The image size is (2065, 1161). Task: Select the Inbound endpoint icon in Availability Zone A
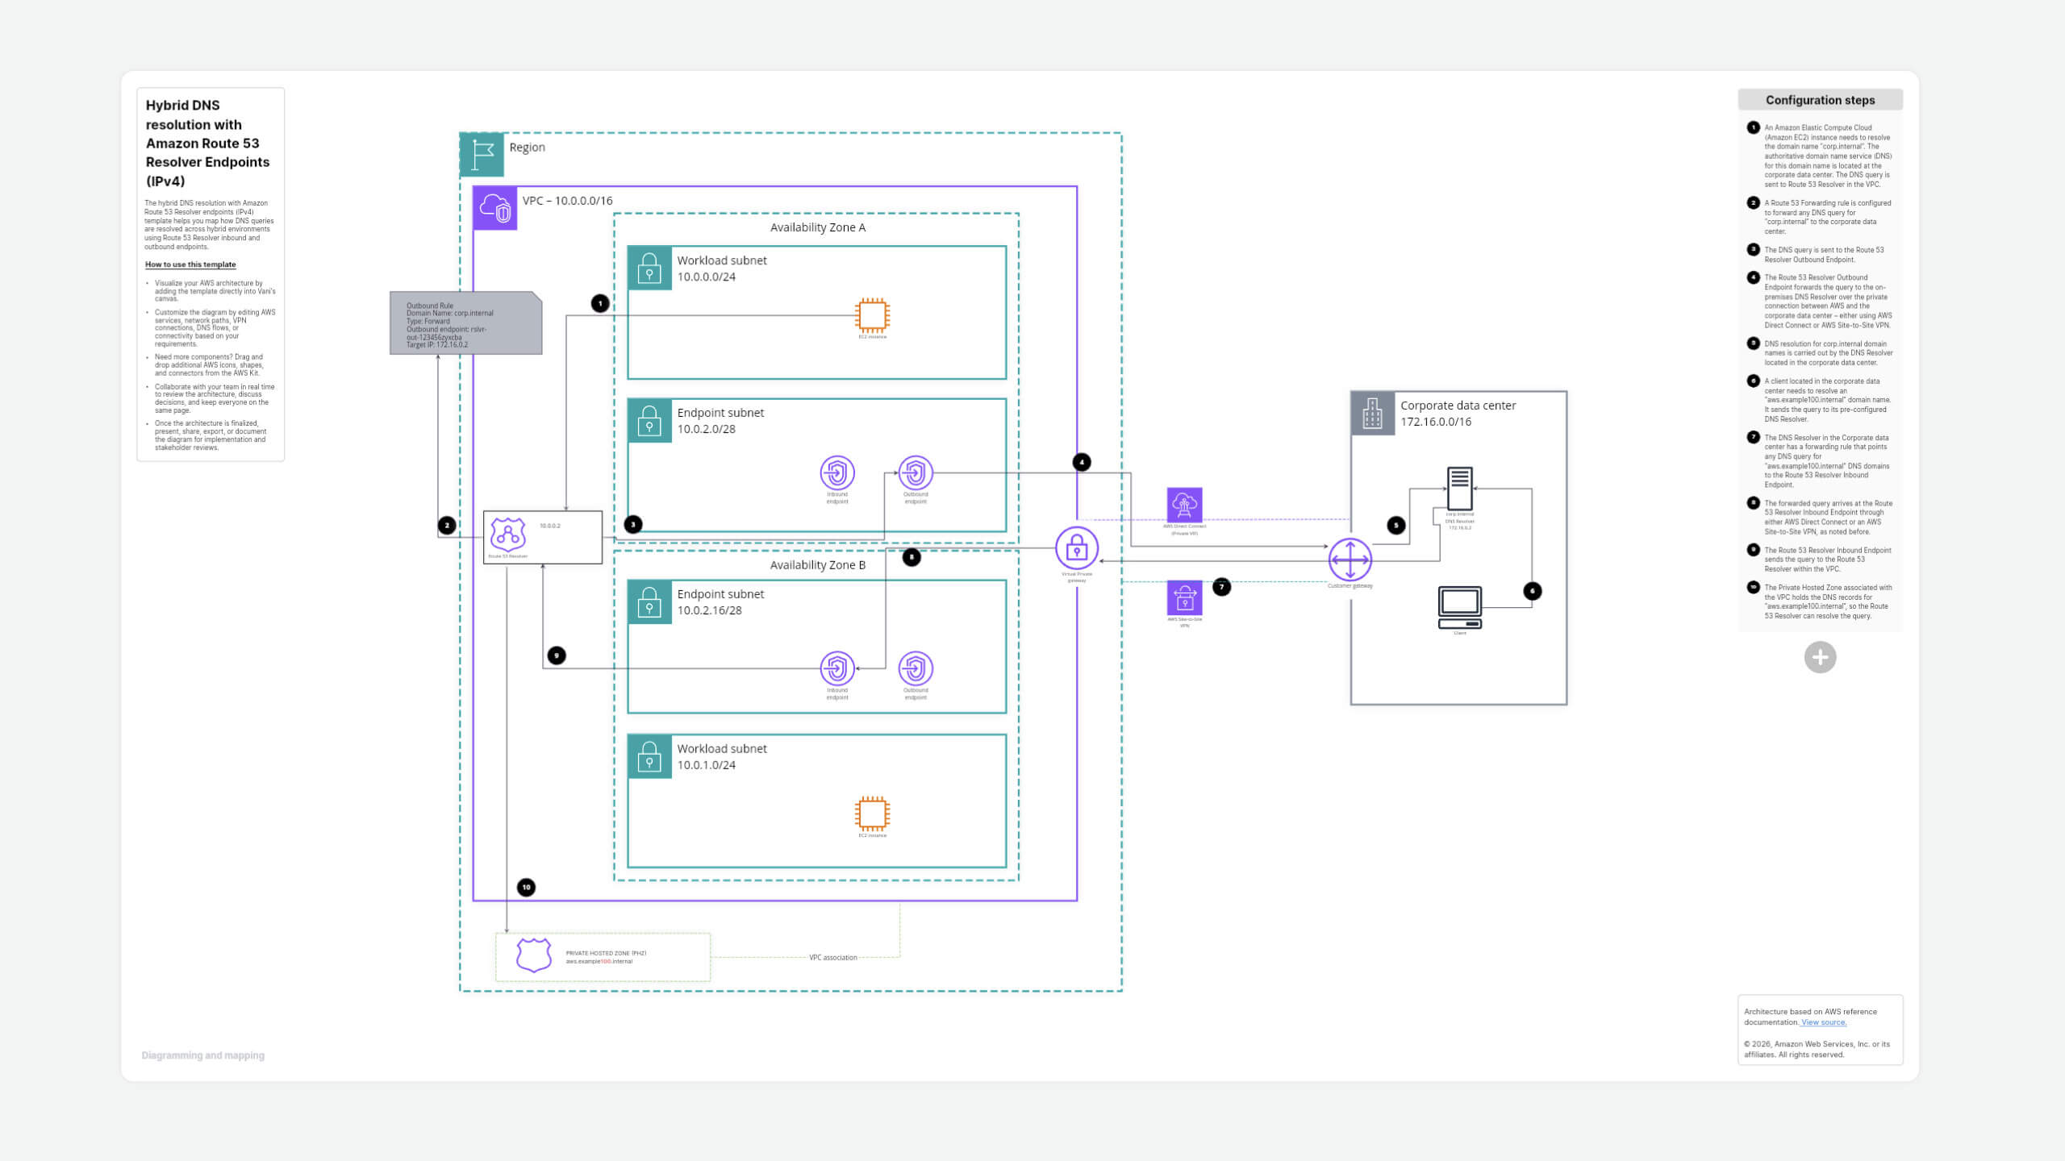coord(837,472)
